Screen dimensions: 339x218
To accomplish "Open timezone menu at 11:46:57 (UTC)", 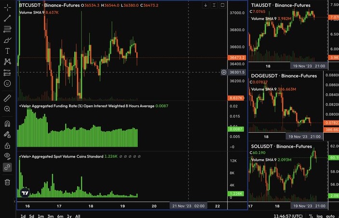I will tap(288, 216).
